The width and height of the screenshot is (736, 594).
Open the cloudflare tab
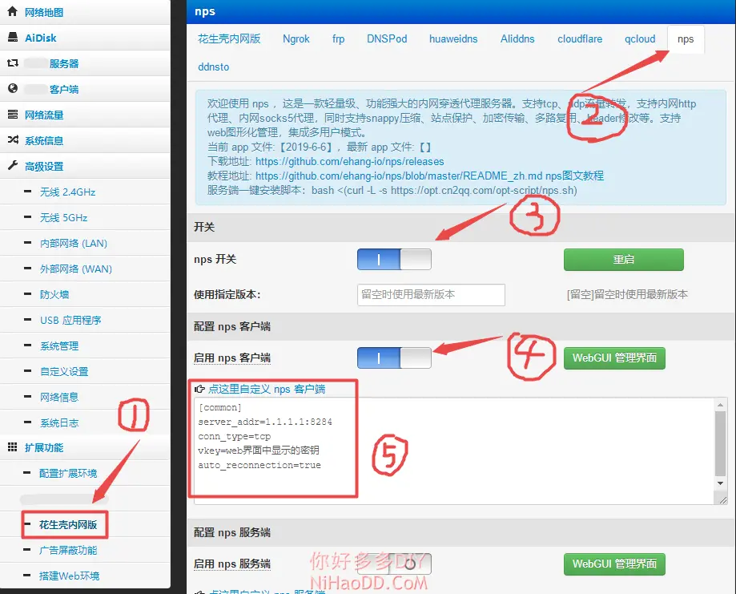pyautogui.click(x=580, y=39)
